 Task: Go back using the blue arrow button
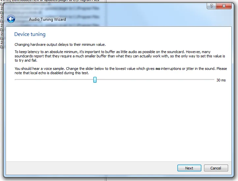[11, 19]
